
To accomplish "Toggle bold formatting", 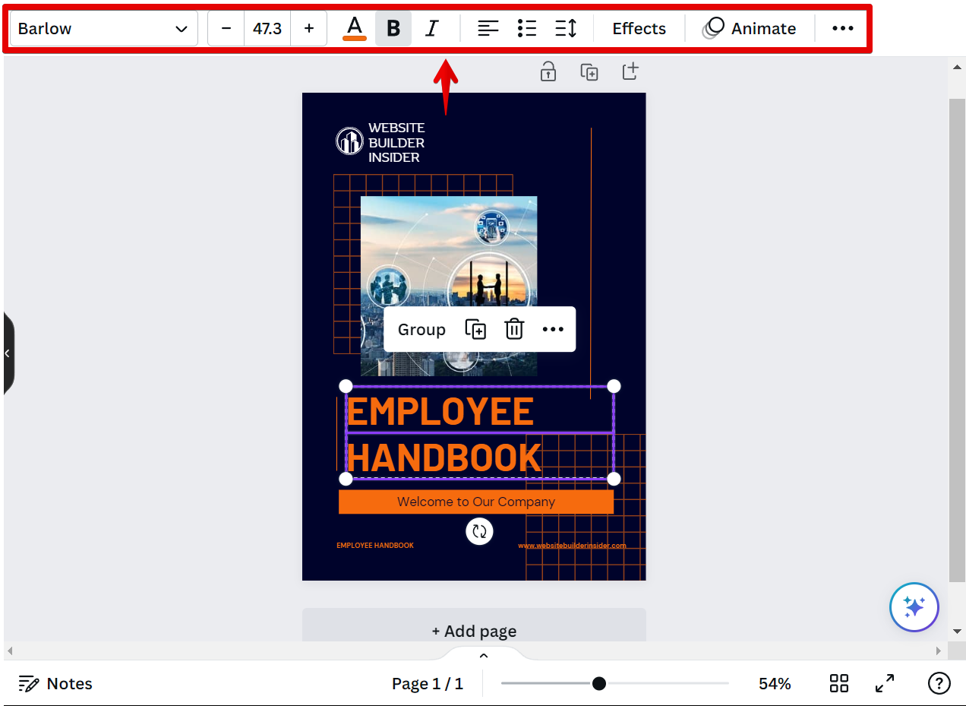I will pos(393,29).
